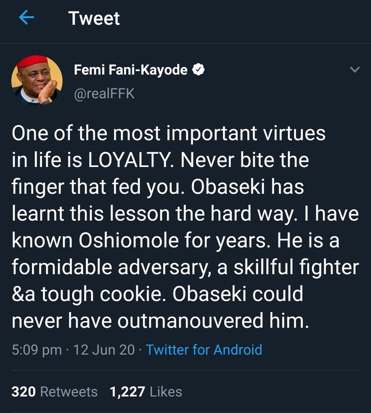Tap the Tweet header title
The height and width of the screenshot is (413, 371).
(94, 19)
